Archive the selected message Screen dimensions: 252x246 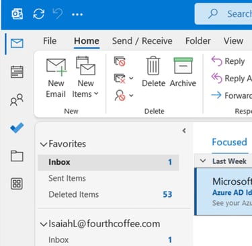click(x=183, y=72)
